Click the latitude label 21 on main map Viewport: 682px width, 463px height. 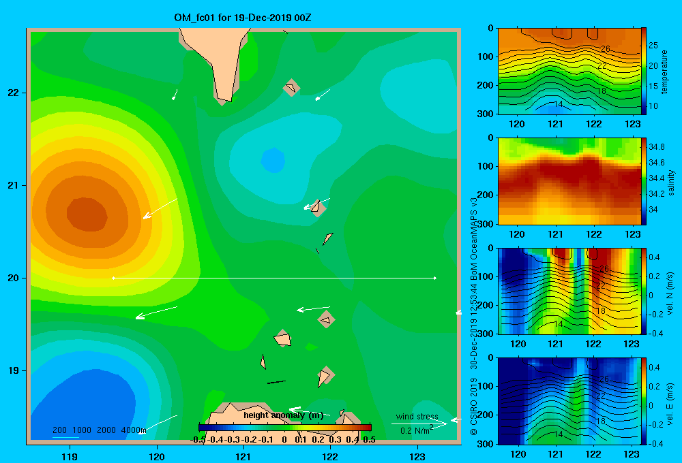13,185
